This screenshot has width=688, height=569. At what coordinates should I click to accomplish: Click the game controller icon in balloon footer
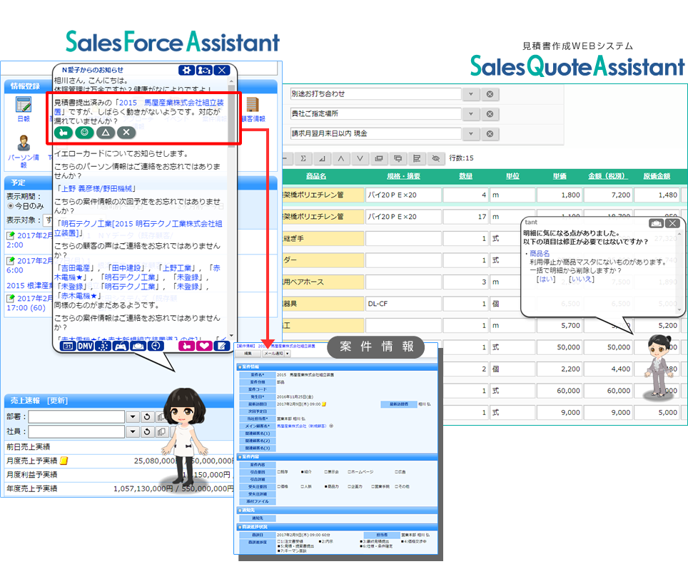(121, 346)
